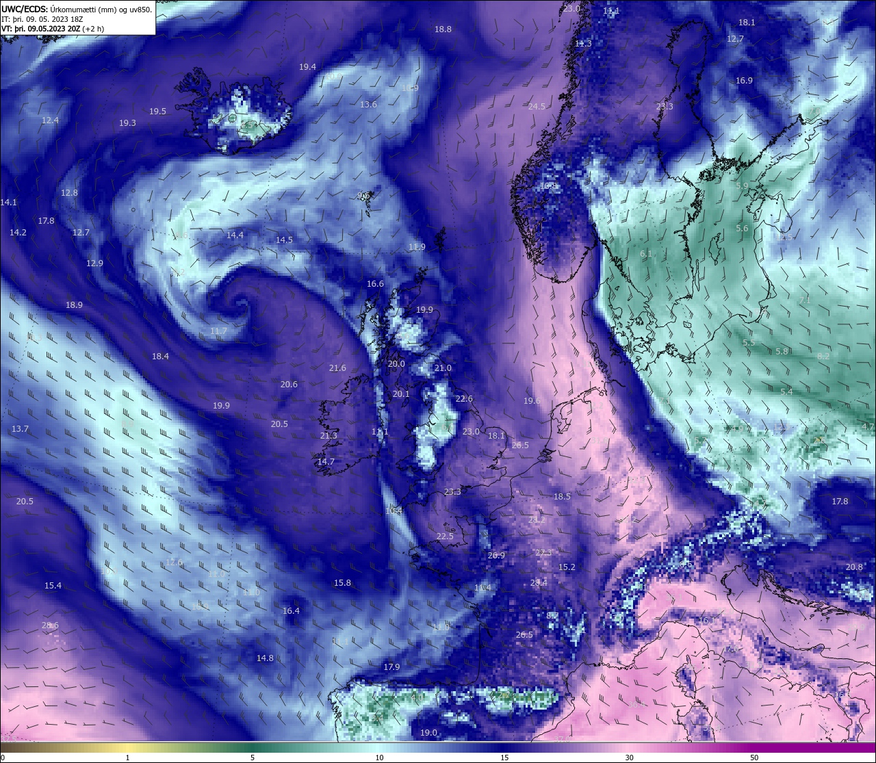876x763 pixels.
Task: Click the map value 12.9
Action: pyautogui.click(x=94, y=263)
